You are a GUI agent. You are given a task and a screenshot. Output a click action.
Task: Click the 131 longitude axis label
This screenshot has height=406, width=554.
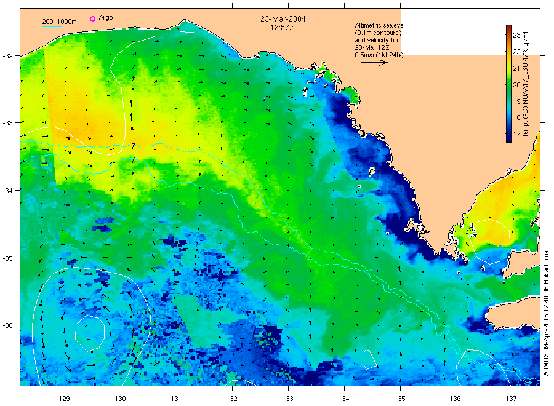pos(176,399)
